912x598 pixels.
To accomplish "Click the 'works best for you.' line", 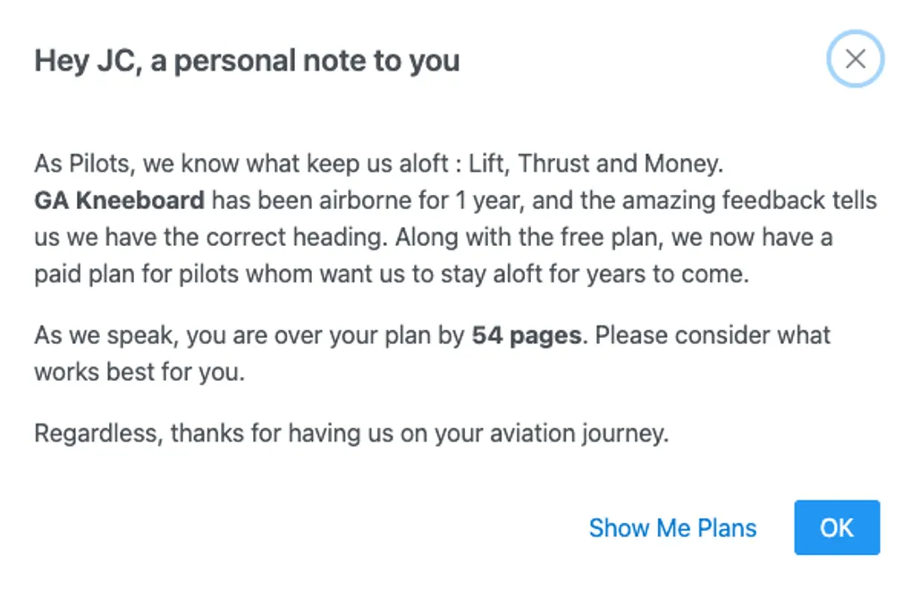I will click(139, 373).
